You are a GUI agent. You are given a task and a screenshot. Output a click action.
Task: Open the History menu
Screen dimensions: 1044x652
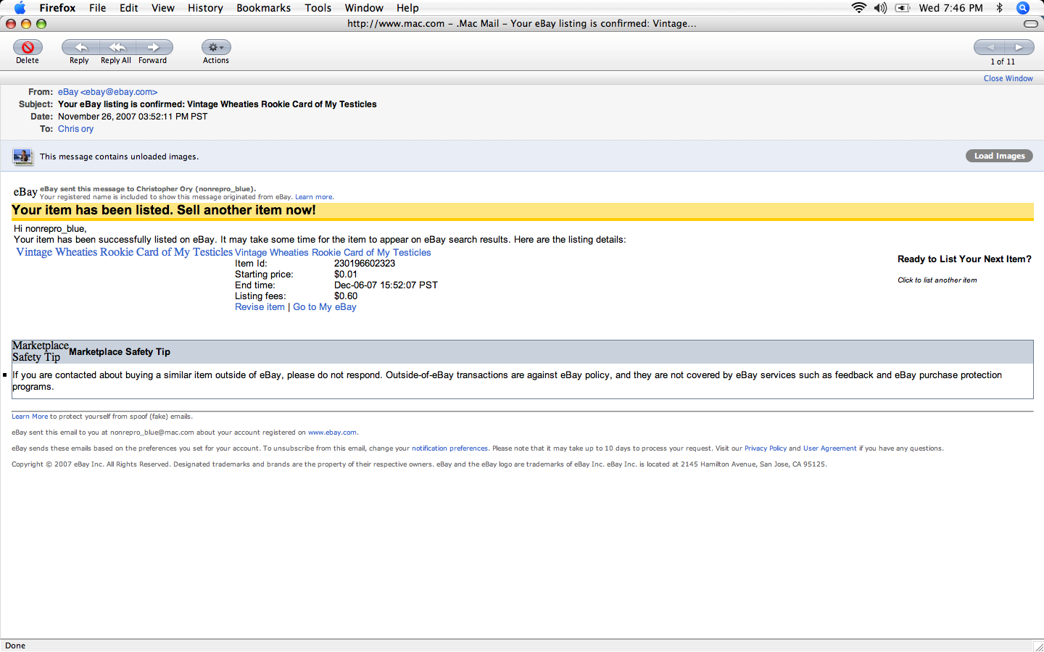pyautogui.click(x=205, y=8)
